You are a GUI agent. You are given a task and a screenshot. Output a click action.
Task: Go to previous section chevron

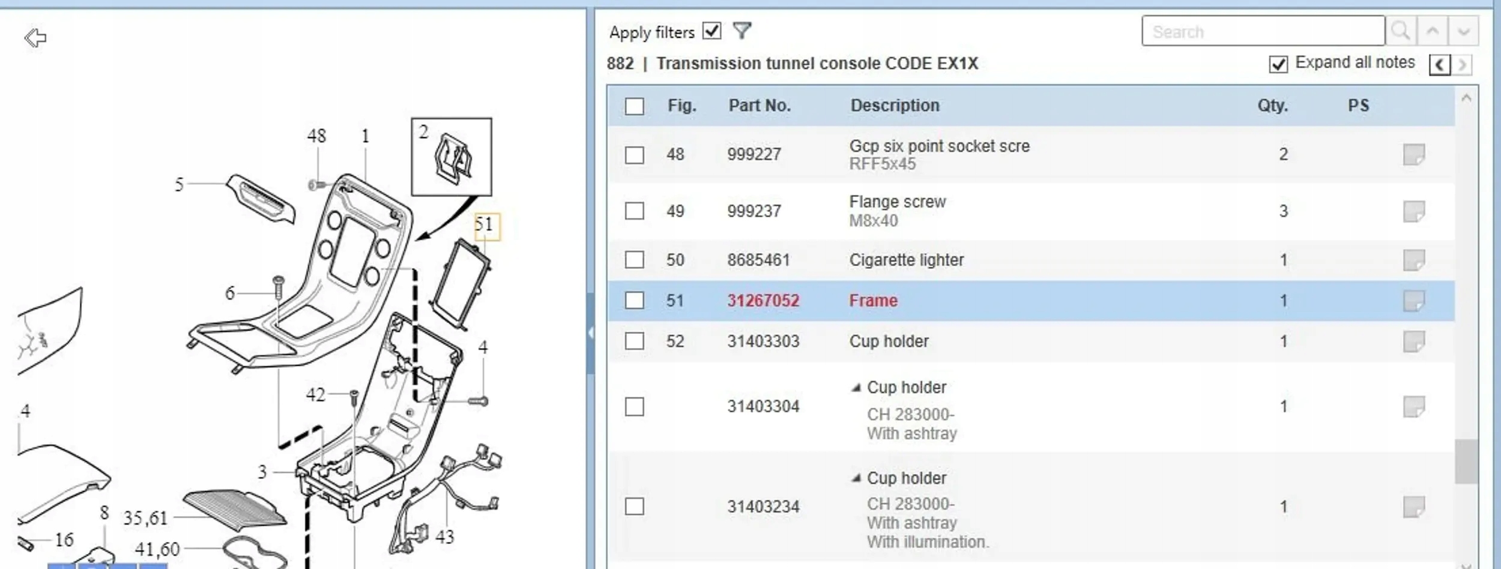pyautogui.click(x=1440, y=64)
